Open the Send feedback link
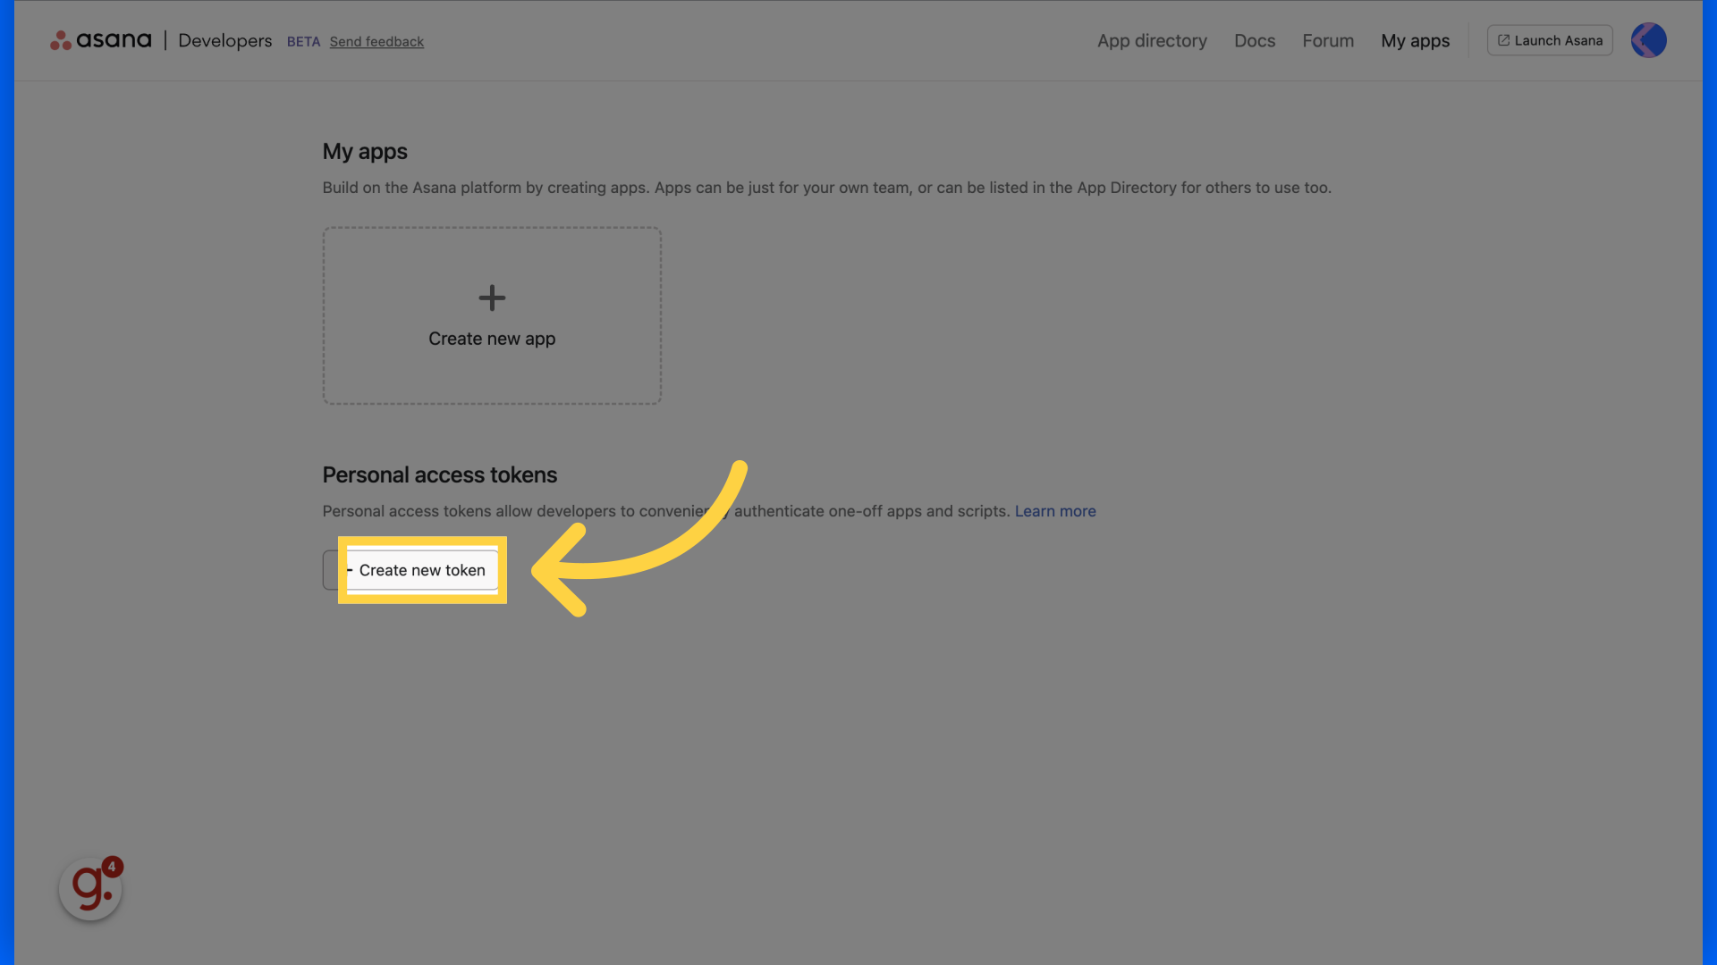 (x=376, y=42)
